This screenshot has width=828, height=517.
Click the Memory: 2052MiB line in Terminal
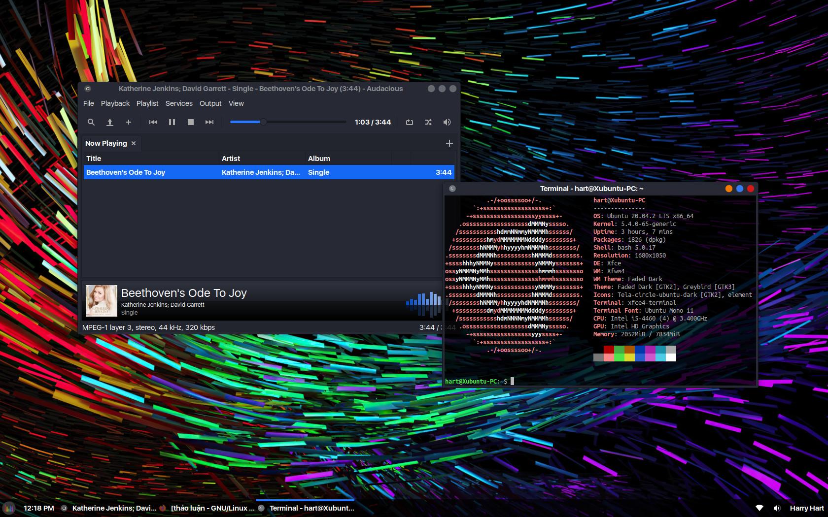(636, 334)
